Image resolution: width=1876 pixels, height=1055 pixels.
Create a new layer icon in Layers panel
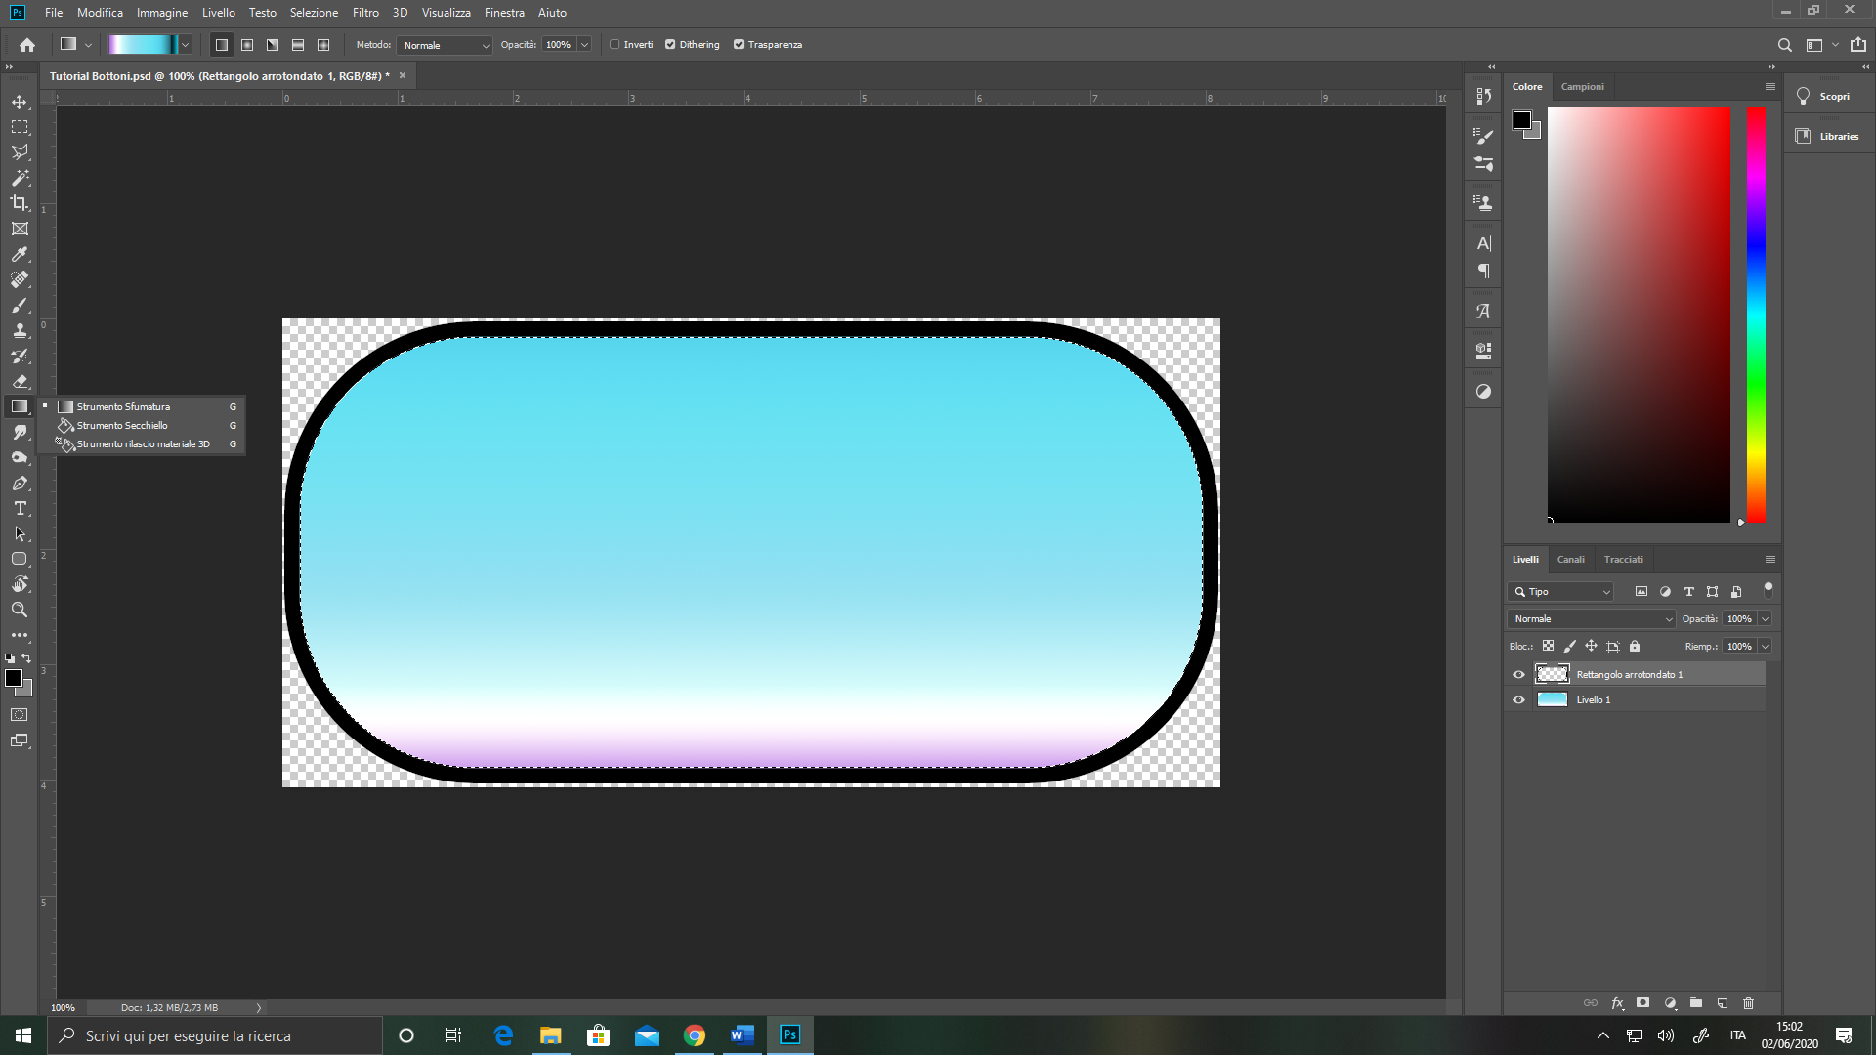(1723, 1003)
